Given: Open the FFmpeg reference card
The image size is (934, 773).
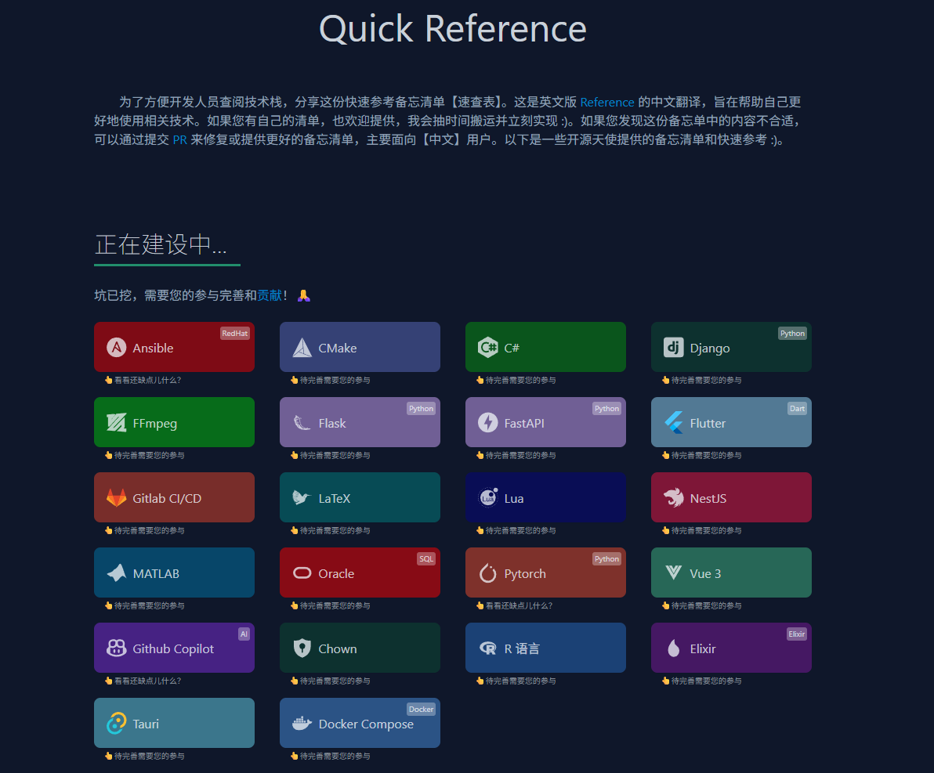Looking at the screenshot, I should click(174, 422).
